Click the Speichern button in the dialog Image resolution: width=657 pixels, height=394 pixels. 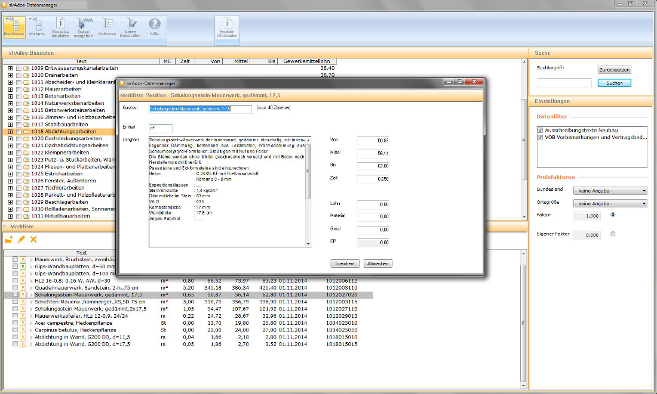(x=345, y=263)
